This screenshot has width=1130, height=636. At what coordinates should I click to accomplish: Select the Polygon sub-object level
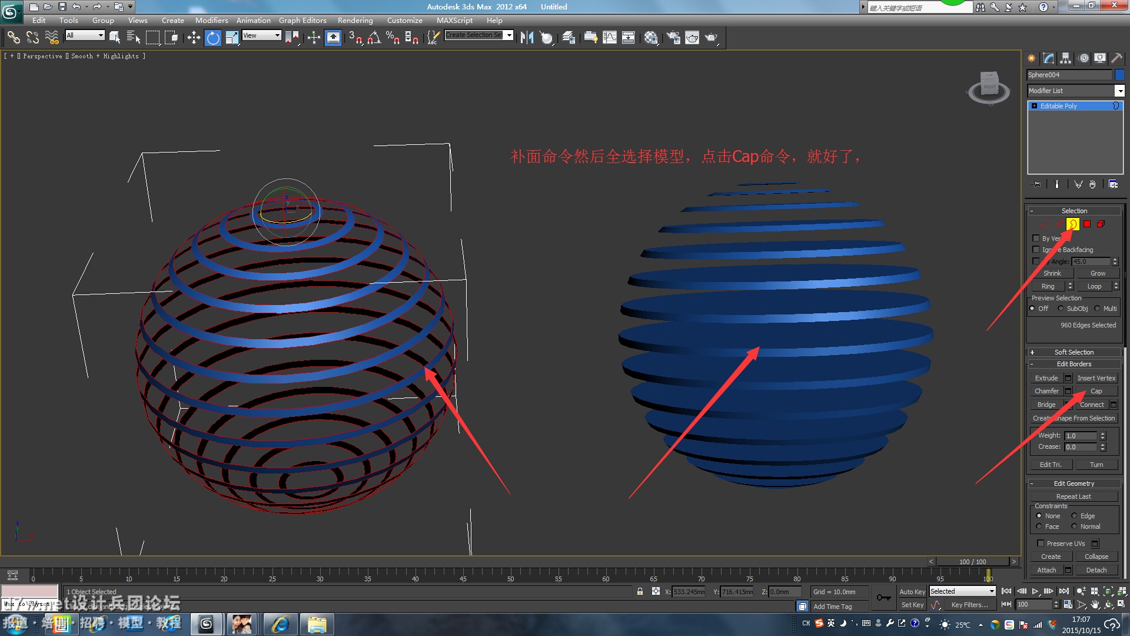tap(1087, 224)
